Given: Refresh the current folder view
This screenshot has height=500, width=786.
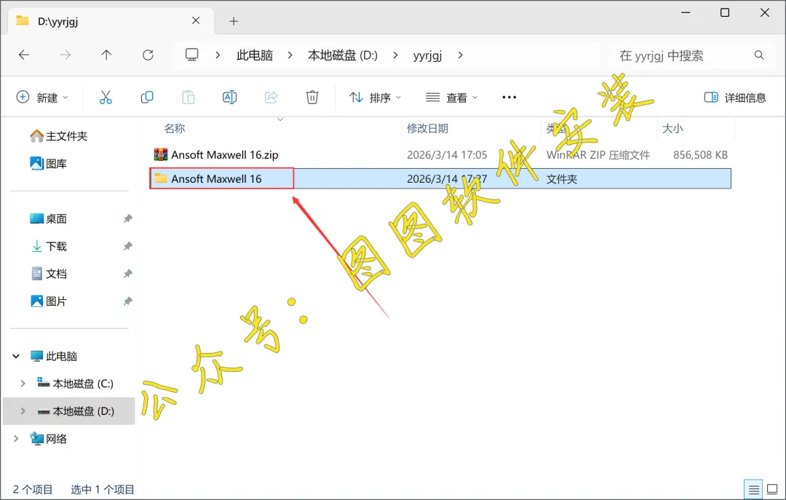Looking at the screenshot, I should 148,55.
